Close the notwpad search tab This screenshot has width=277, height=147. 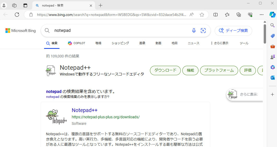pos(91,6)
